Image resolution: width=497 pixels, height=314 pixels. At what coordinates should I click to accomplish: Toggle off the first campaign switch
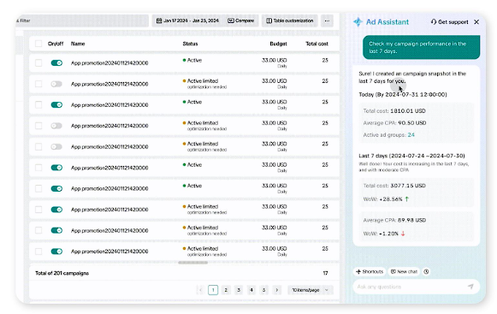click(56, 62)
